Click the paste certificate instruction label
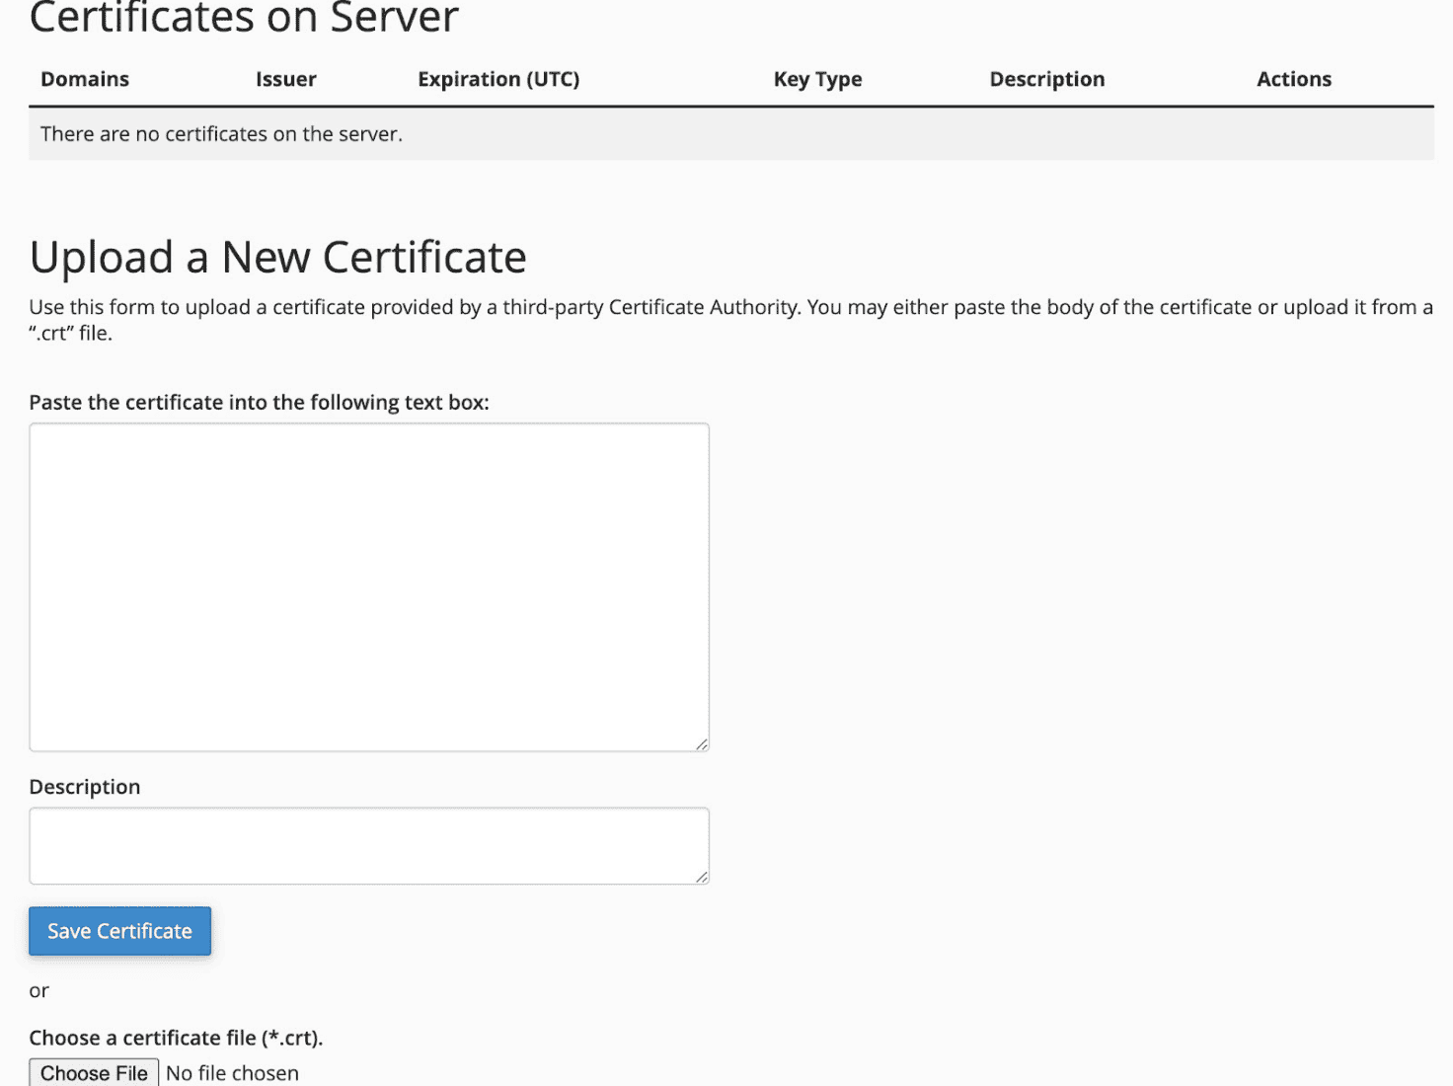 [x=260, y=402]
